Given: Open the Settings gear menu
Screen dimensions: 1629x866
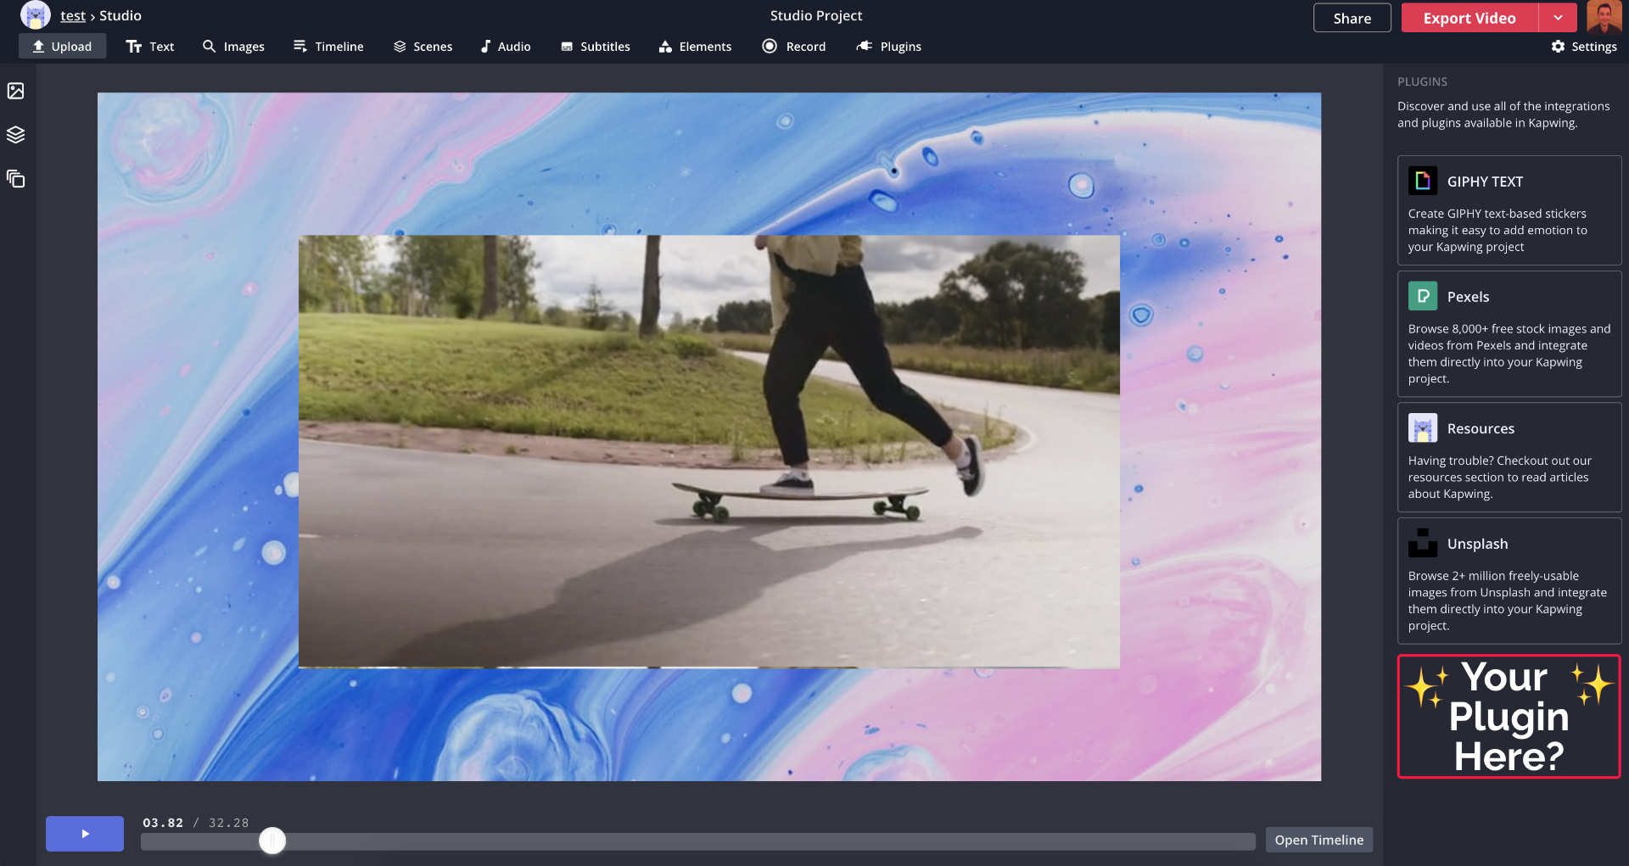Looking at the screenshot, I should click(1583, 47).
